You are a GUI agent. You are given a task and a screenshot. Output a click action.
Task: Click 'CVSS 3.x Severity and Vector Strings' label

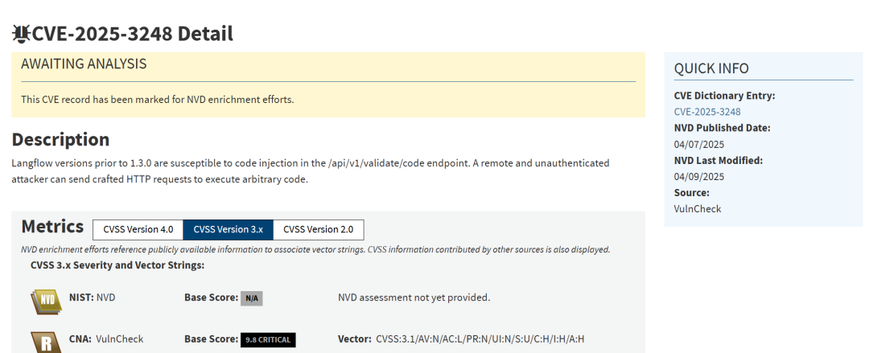tap(117, 265)
